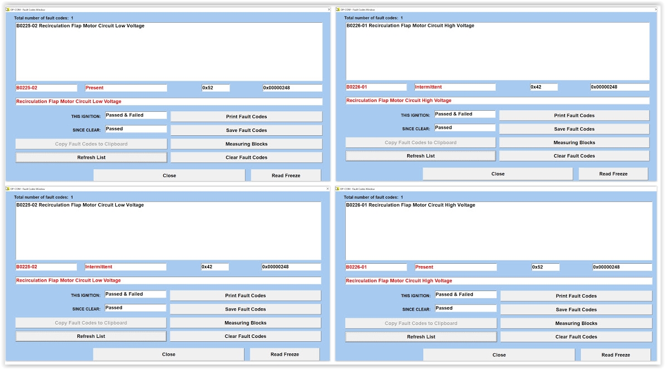The width and height of the screenshot is (665, 369).
Task: Open Measuring Blocks in bottom-left window
Action: click(x=245, y=323)
